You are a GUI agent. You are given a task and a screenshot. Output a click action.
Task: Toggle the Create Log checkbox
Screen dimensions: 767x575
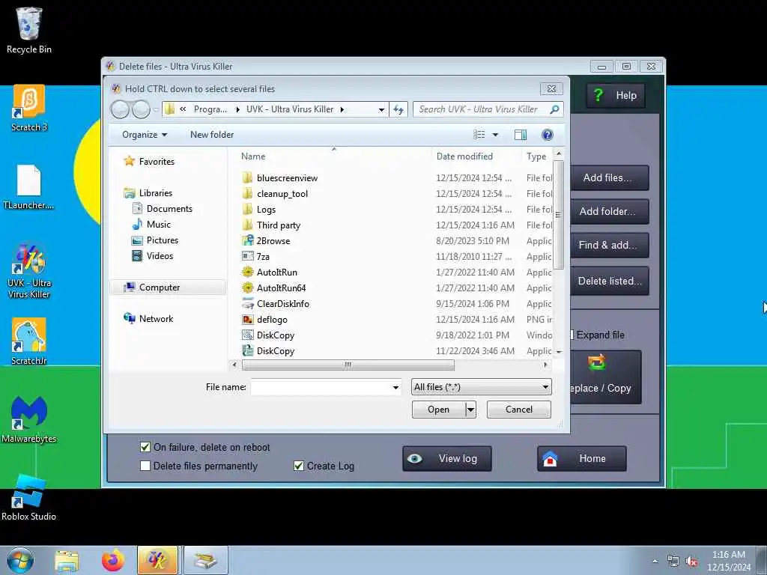pos(298,466)
